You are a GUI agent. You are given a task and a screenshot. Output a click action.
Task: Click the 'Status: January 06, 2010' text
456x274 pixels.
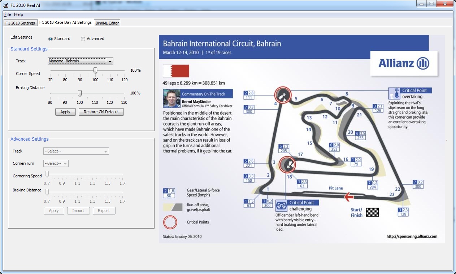182,237
